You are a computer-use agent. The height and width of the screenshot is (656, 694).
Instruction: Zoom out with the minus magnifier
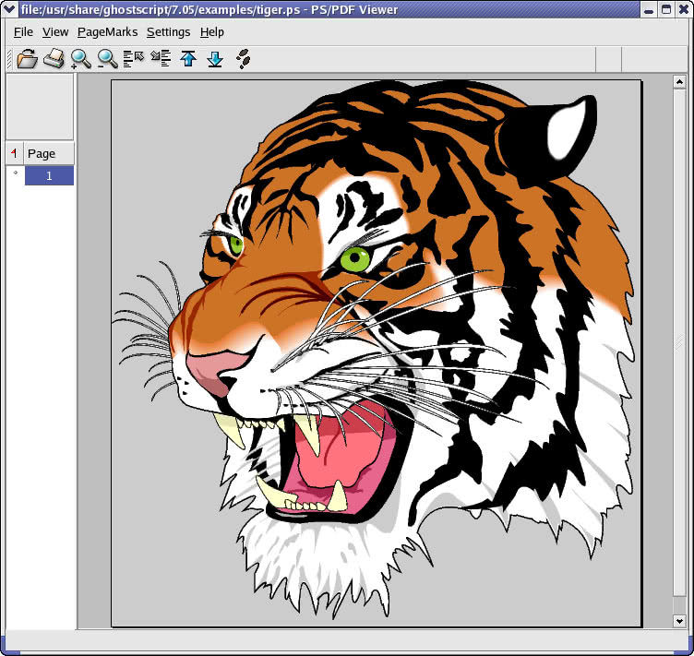coord(108,59)
